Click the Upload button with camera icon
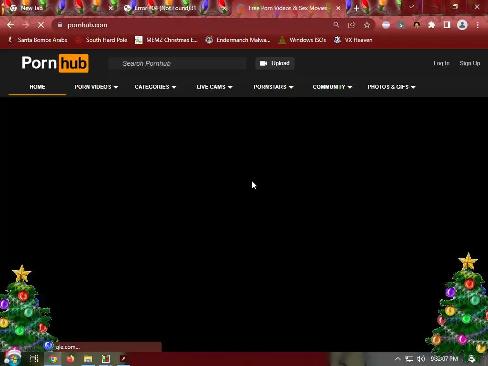The height and width of the screenshot is (366, 488). click(x=275, y=63)
